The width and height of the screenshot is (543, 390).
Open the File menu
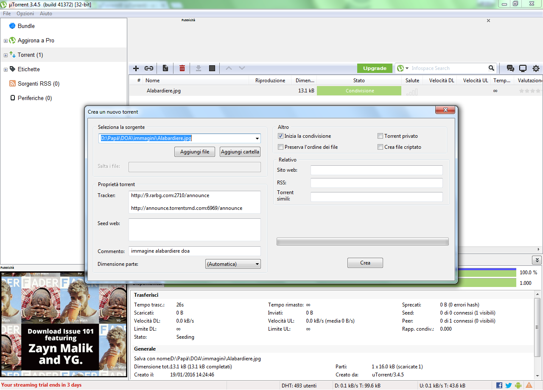pos(7,14)
